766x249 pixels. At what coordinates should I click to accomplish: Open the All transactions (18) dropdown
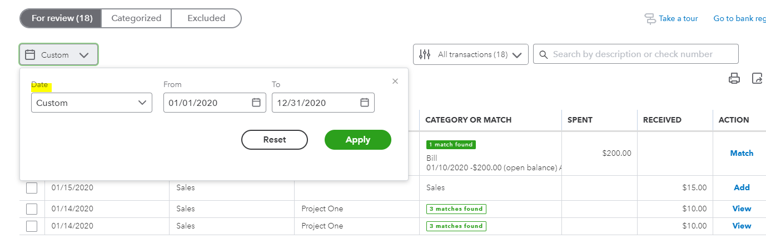point(471,54)
